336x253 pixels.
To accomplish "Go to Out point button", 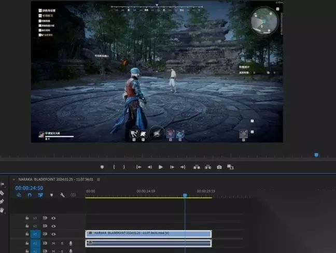I will click(183, 167).
